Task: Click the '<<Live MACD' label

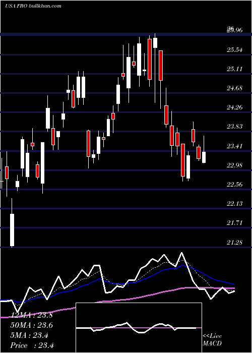Action: point(212,339)
